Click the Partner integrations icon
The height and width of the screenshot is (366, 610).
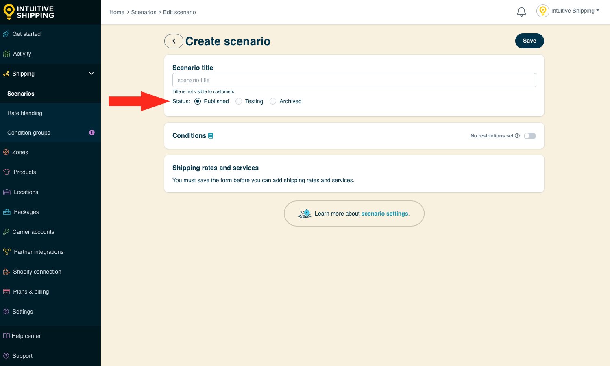(7, 252)
